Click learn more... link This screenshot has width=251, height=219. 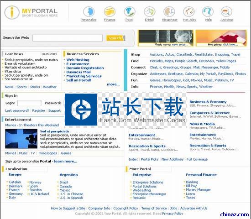(x=65, y=162)
